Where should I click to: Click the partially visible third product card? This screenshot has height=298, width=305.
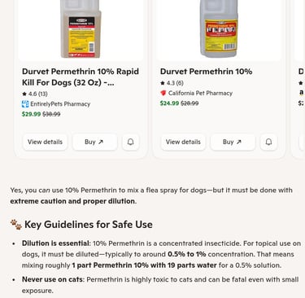(x=298, y=79)
